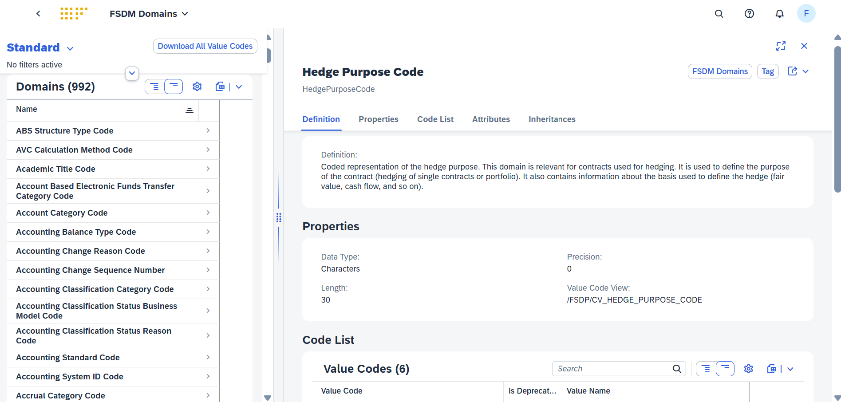This screenshot has width=841, height=402.
Task: Enter full screen for Hedge Purpose Code panel
Action: 781,46
